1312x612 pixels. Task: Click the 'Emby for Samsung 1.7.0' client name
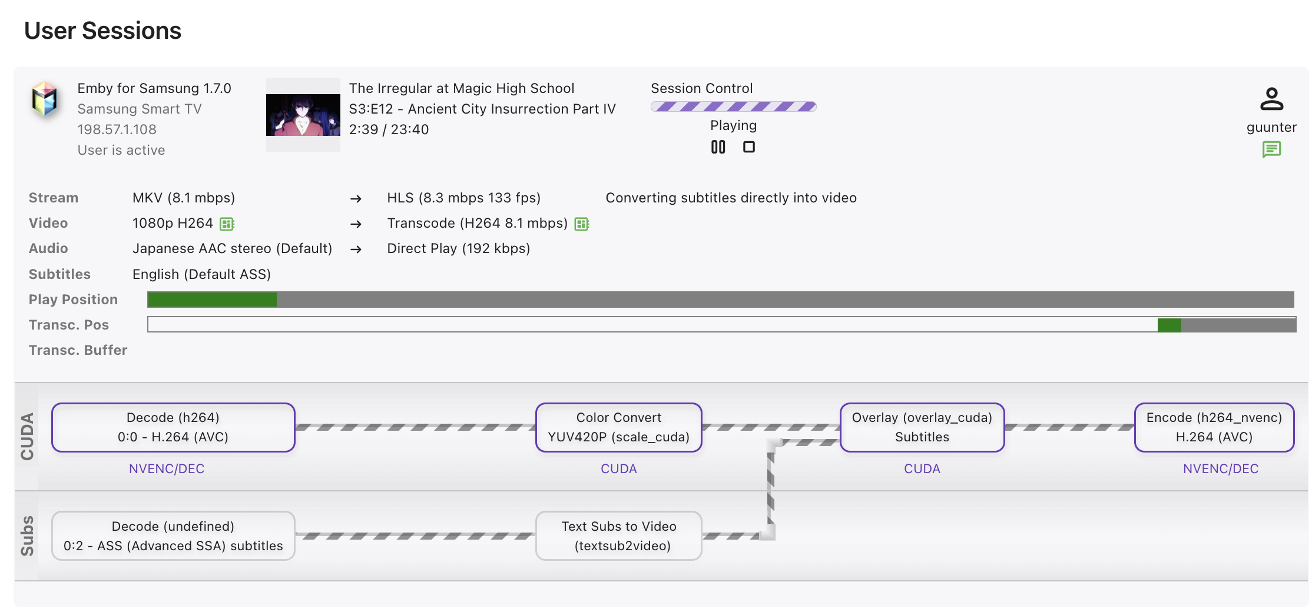point(154,88)
